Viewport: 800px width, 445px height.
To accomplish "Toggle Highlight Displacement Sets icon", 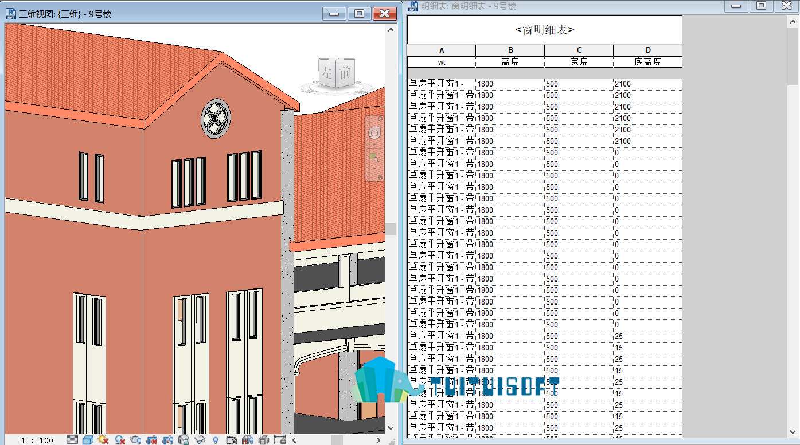I will click(x=263, y=440).
